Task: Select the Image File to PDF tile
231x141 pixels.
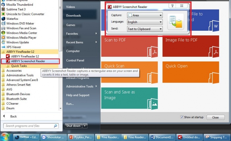Action: click(191, 46)
